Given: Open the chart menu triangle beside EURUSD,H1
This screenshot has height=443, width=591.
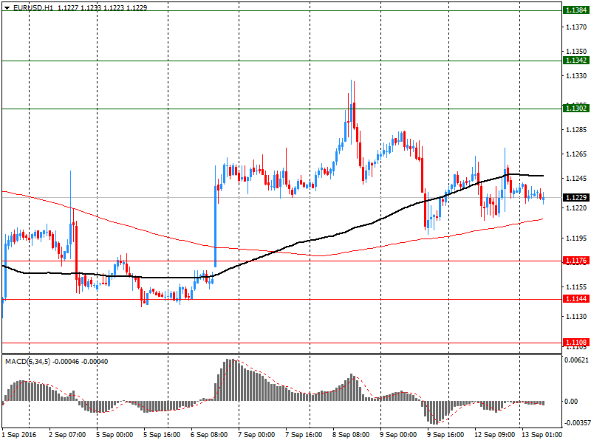Looking at the screenshot, I should click(7, 8).
